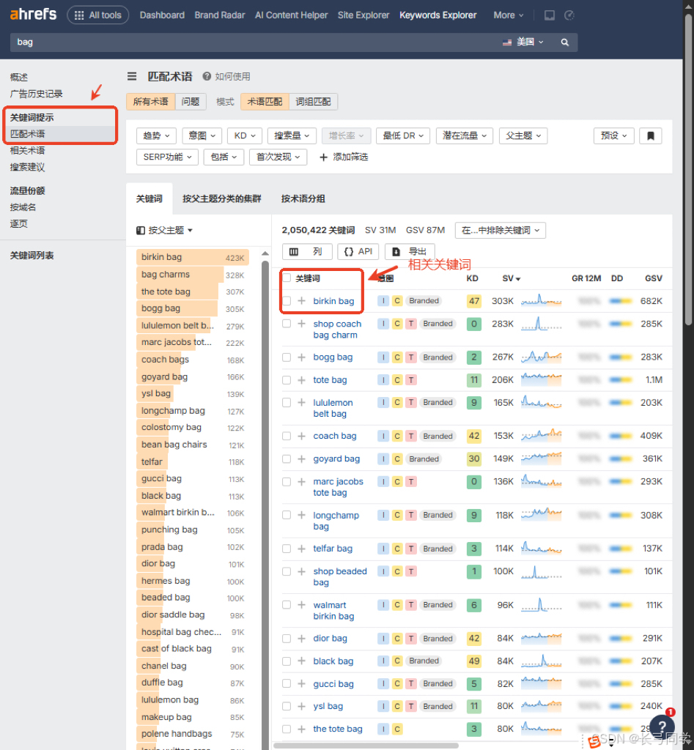The width and height of the screenshot is (694, 750).
Task: Switch to the 按术语分组 tab
Action: click(x=303, y=198)
